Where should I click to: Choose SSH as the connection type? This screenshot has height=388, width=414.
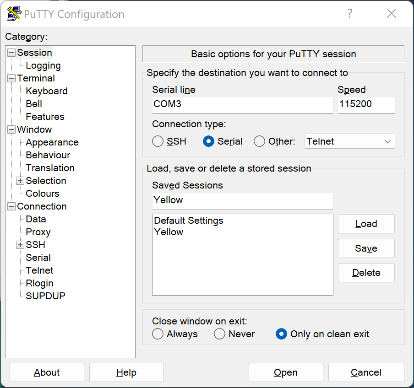158,141
